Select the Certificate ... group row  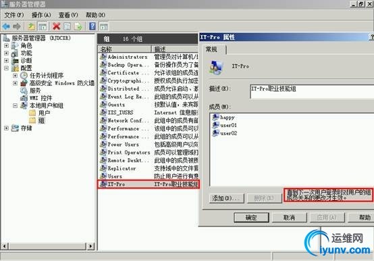click(x=149, y=72)
